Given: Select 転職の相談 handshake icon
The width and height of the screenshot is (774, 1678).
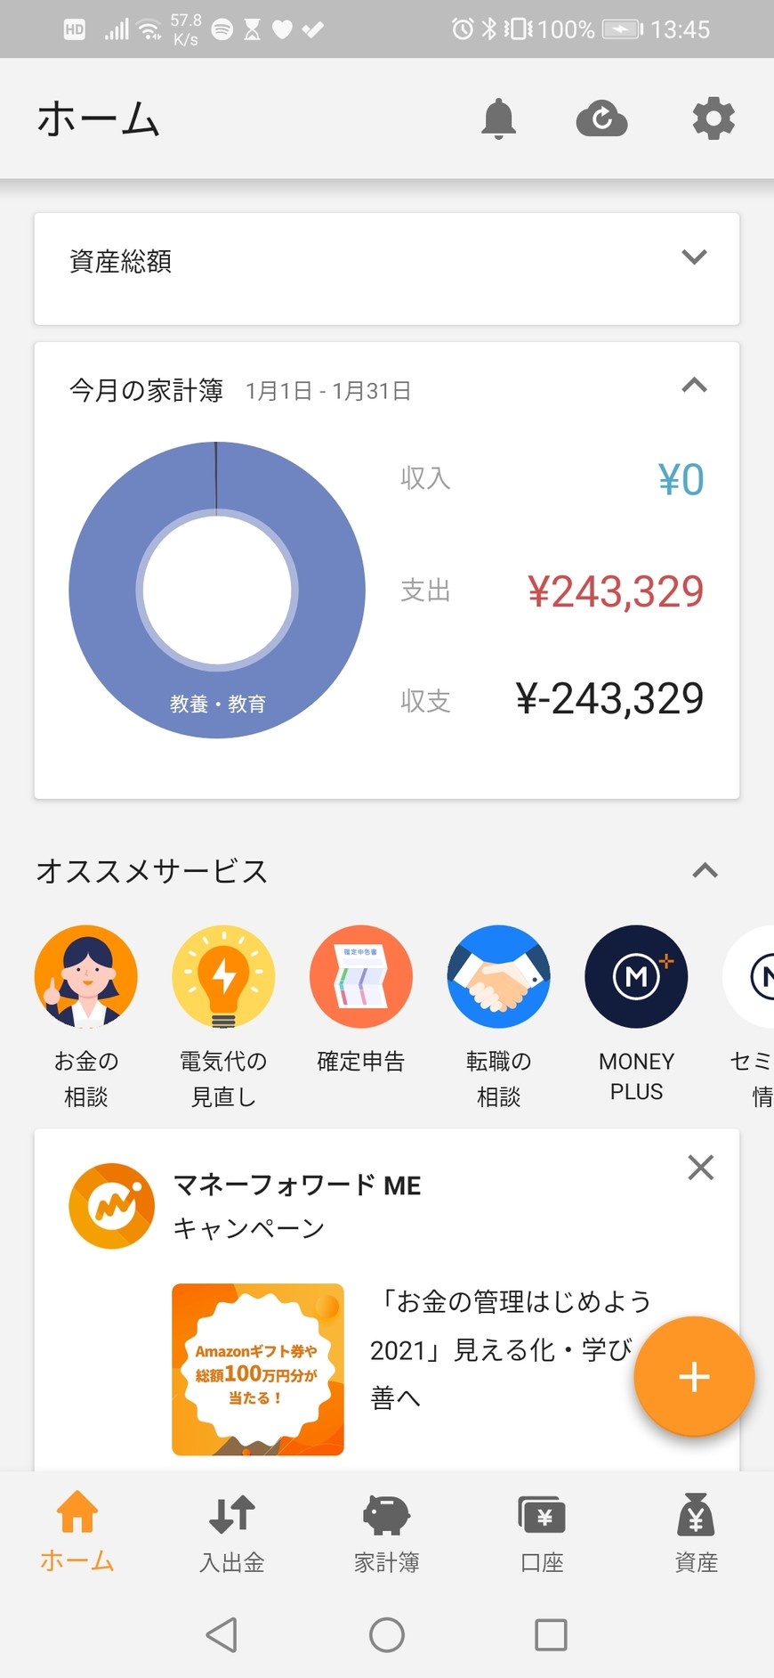Looking at the screenshot, I should pyautogui.click(x=498, y=977).
